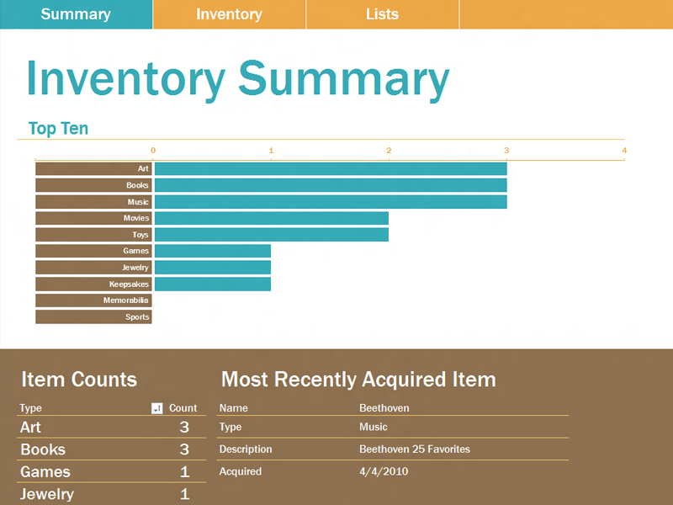The width and height of the screenshot is (673, 505).
Task: Click axis value 1 on chart
Action: coord(271,151)
